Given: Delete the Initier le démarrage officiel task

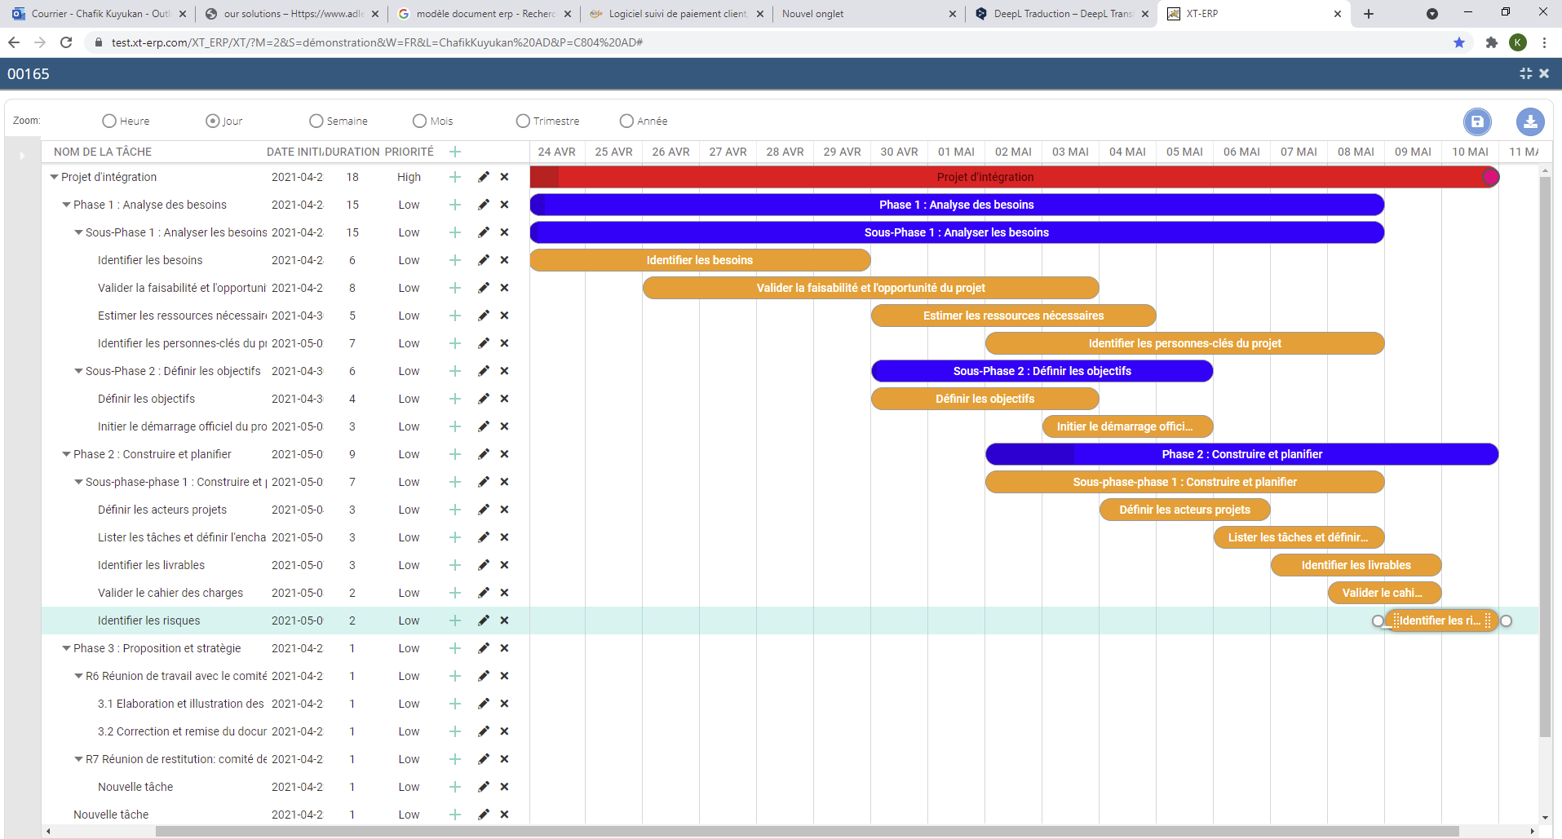Looking at the screenshot, I should tap(504, 426).
